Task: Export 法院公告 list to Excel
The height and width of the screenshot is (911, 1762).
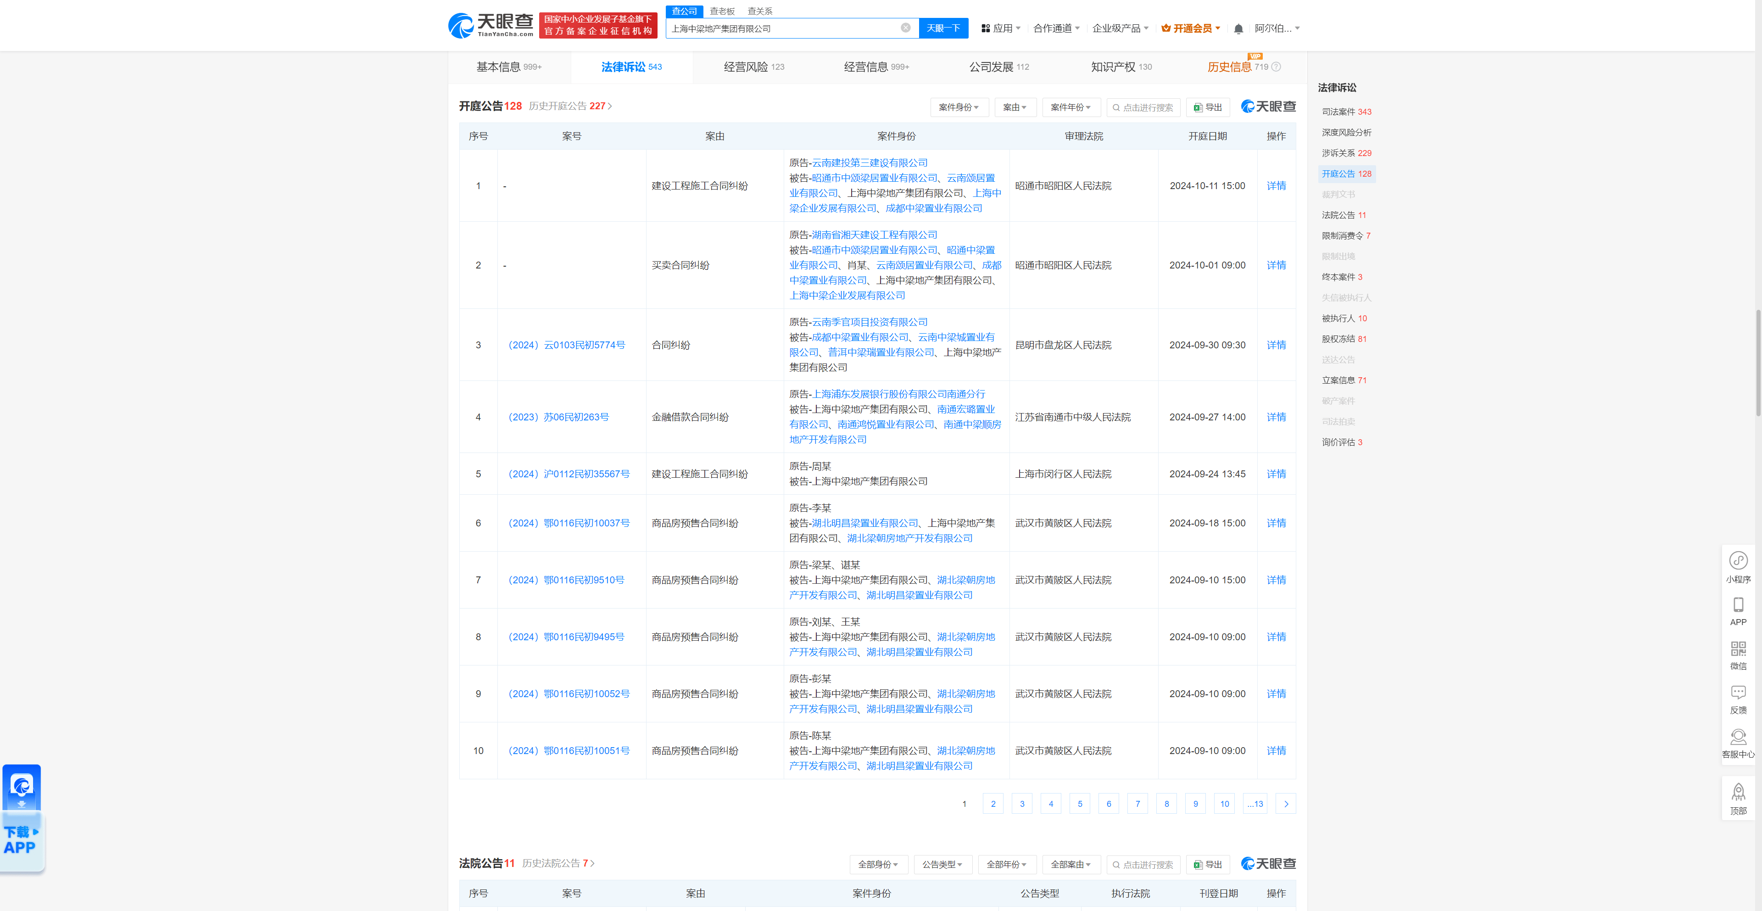Action: pyautogui.click(x=1208, y=865)
